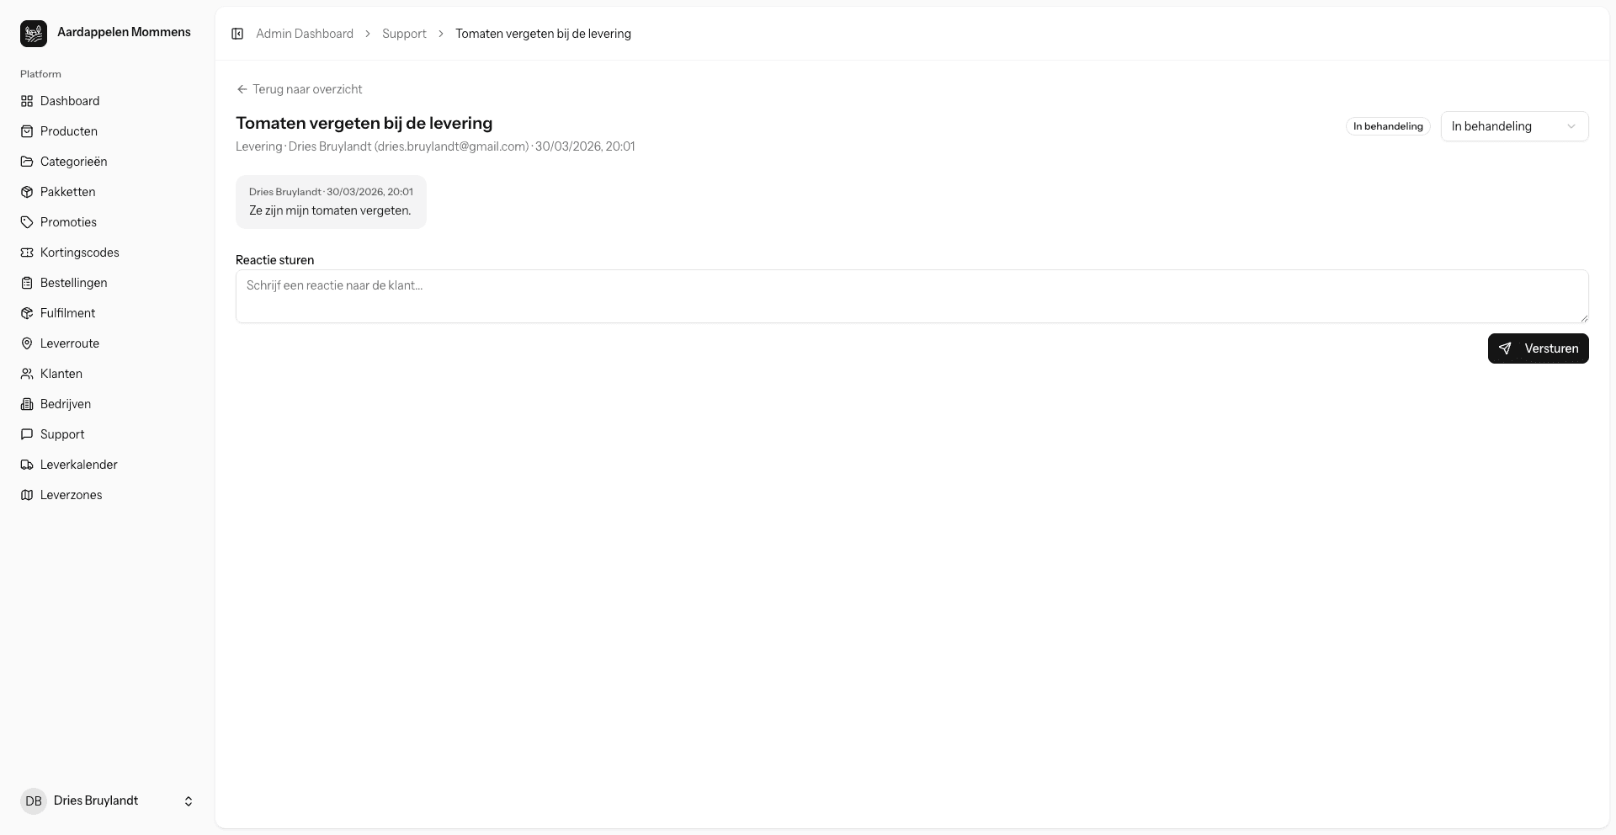1616x835 pixels.
Task: Click the Kortingscodes ticket icon
Action: [x=27, y=253]
